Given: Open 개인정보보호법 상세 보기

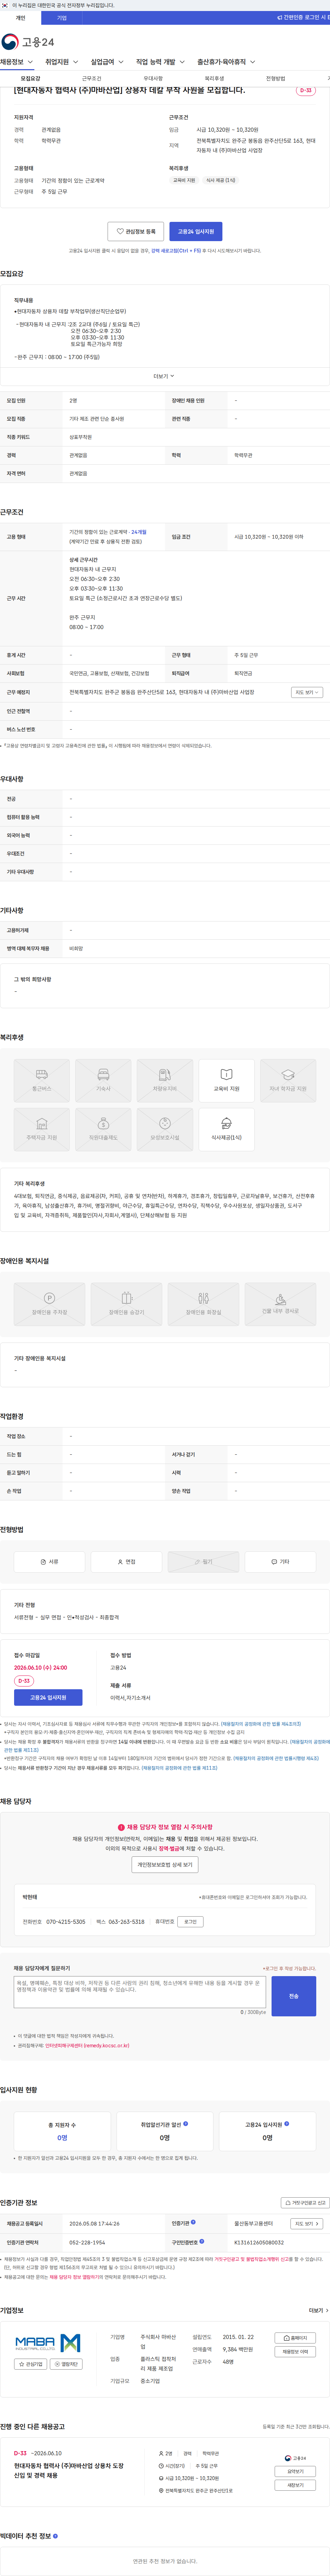Looking at the screenshot, I should 165,1865.
